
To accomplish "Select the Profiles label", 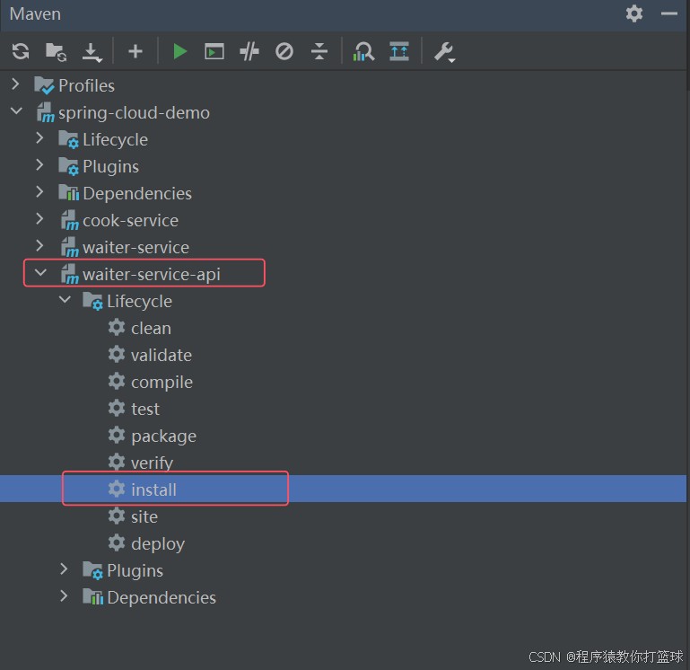I will click(87, 86).
